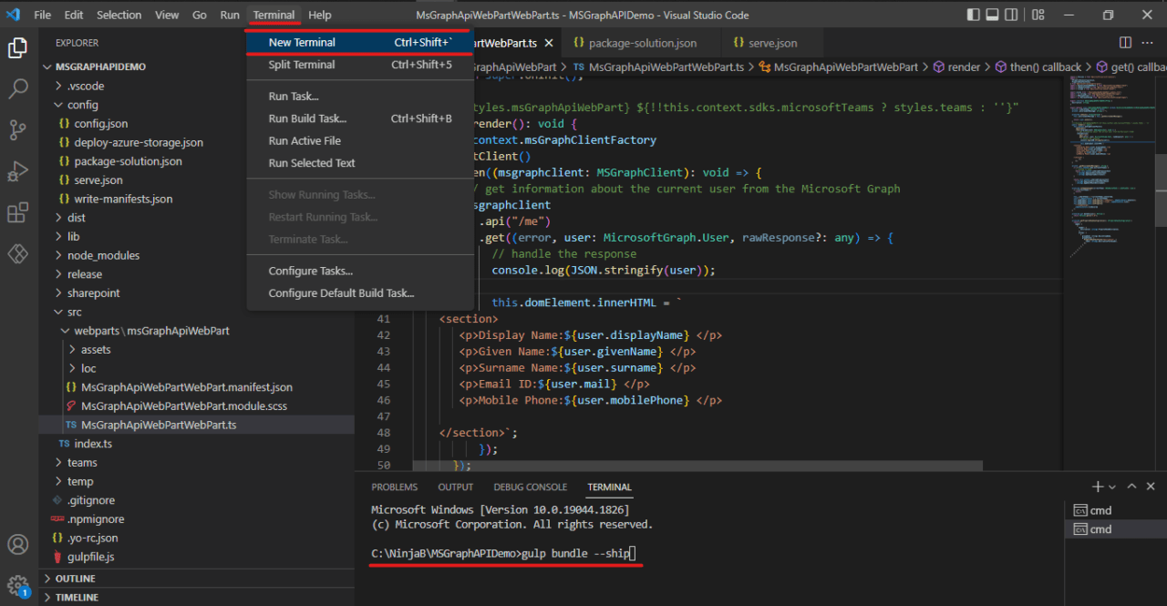The height and width of the screenshot is (606, 1167).
Task: Open the Search view in activity bar
Action: point(18,89)
